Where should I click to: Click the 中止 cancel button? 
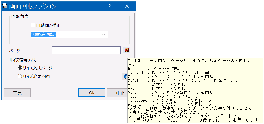coord(117,93)
